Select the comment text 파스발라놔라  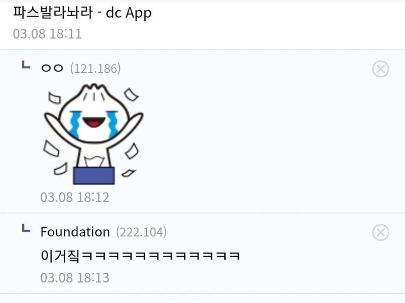pyautogui.click(x=53, y=12)
